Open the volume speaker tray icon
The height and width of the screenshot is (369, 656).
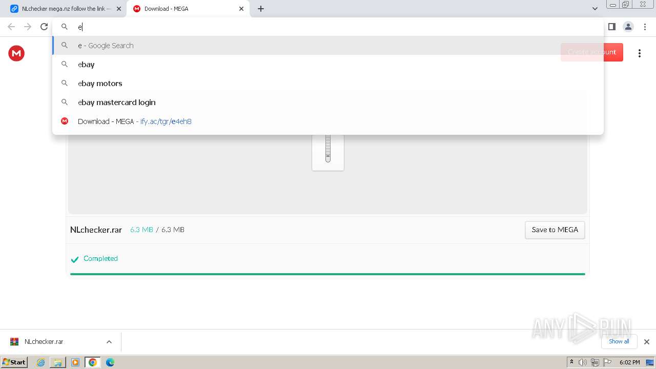click(583, 362)
